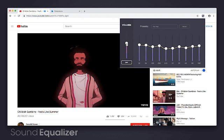Click the SIGN IN link
The width and height of the screenshot is (224, 140).
[x=209, y=26]
